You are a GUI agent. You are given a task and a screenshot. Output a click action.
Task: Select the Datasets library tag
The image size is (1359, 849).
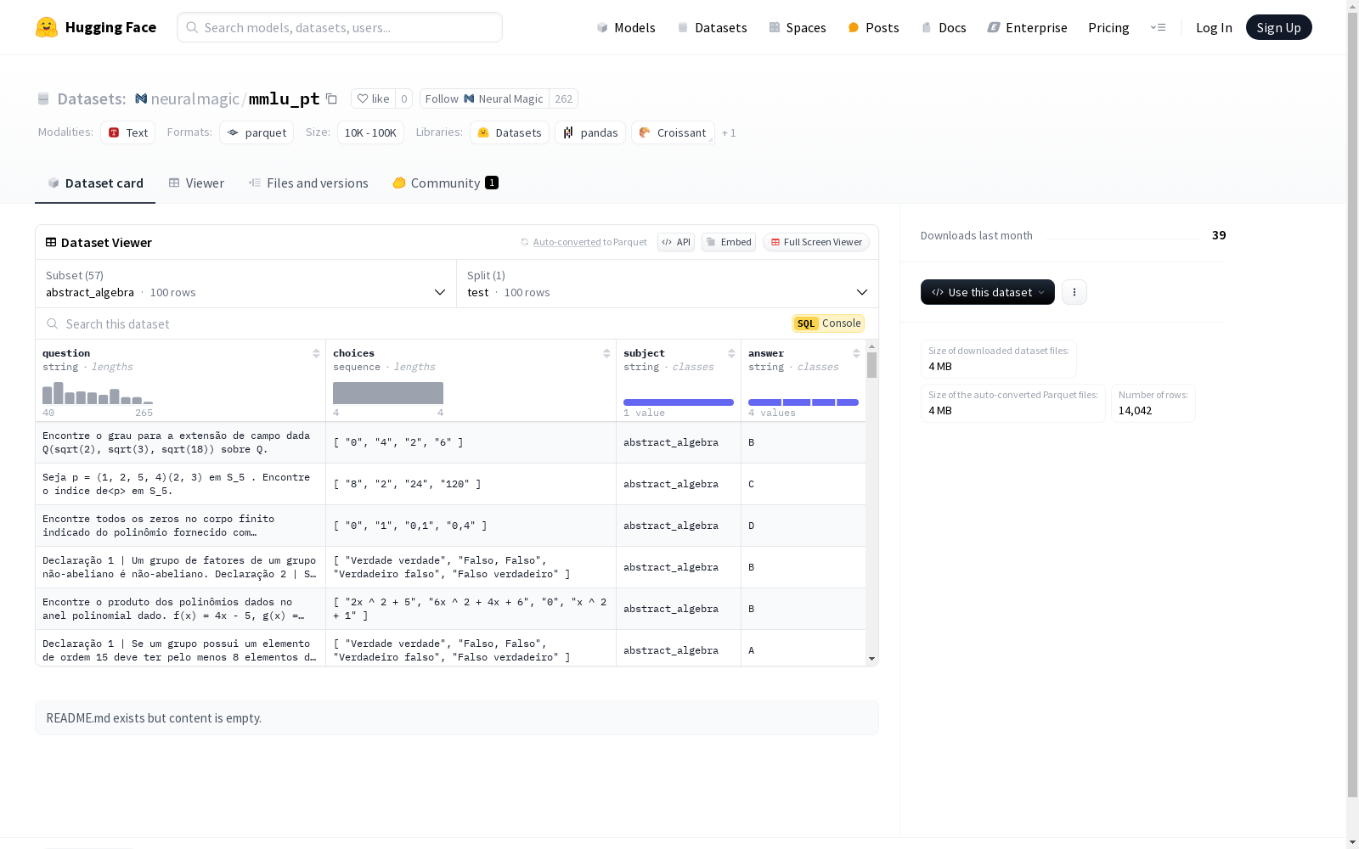(x=510, y=132)
